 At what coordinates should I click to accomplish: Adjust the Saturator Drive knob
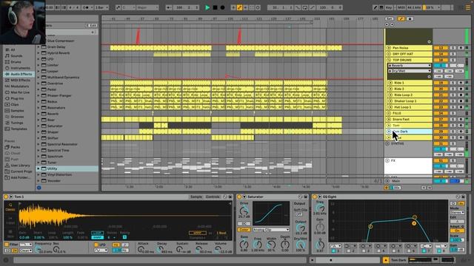244,211
